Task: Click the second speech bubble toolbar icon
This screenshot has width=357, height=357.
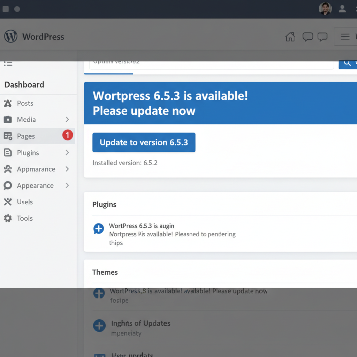Action: pos(322,37)
